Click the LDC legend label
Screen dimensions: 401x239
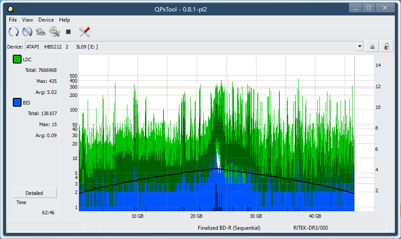[27, 60]
